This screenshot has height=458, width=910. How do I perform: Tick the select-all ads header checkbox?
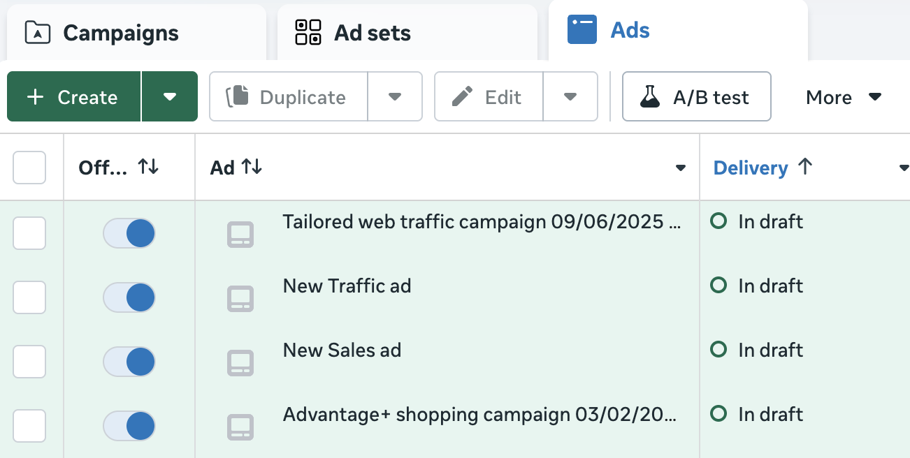click(29, 168)
